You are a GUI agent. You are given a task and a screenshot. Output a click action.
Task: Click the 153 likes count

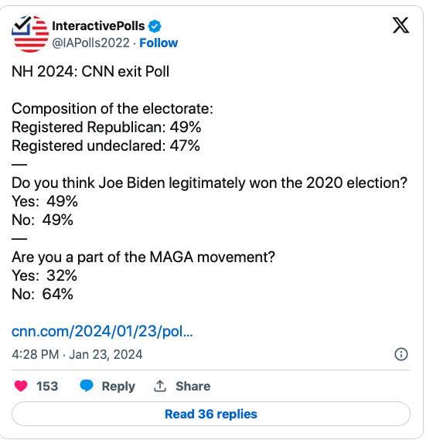pos(47,386)
